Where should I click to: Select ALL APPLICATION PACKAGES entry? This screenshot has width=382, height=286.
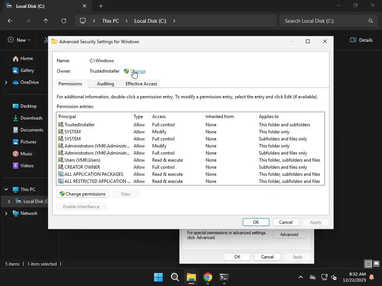pyautogui.click(x=190, y=174)
